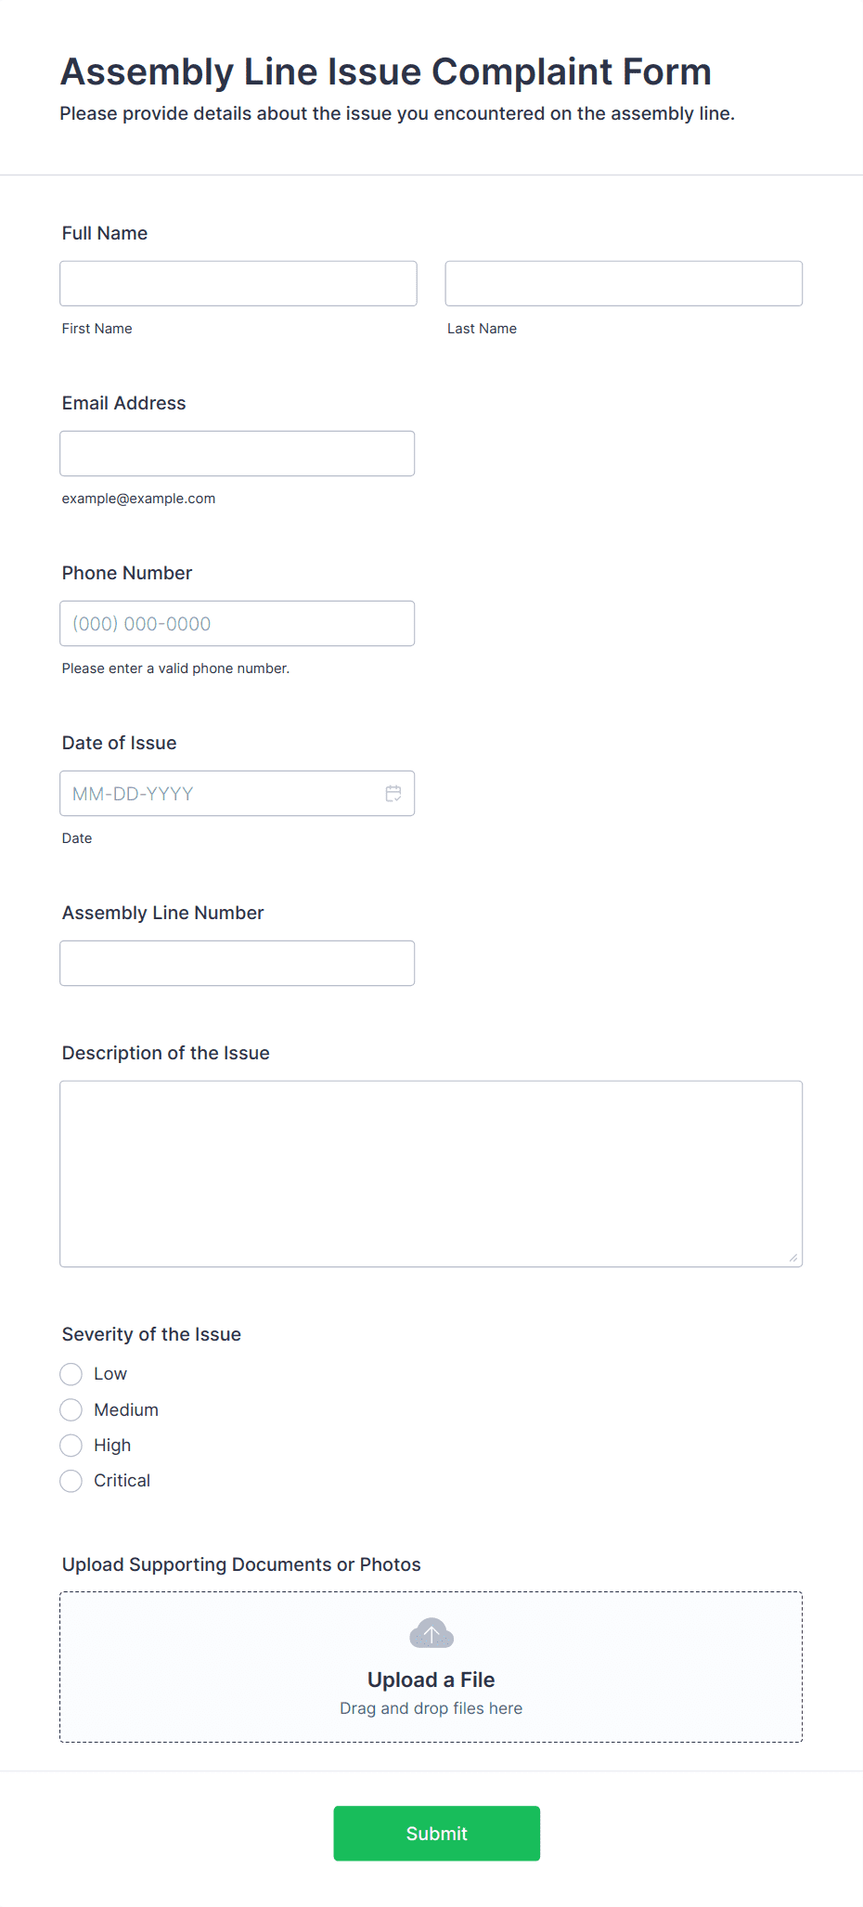Select the Low severity option
Viewport: 863px width, 1907px height.
71,1374
